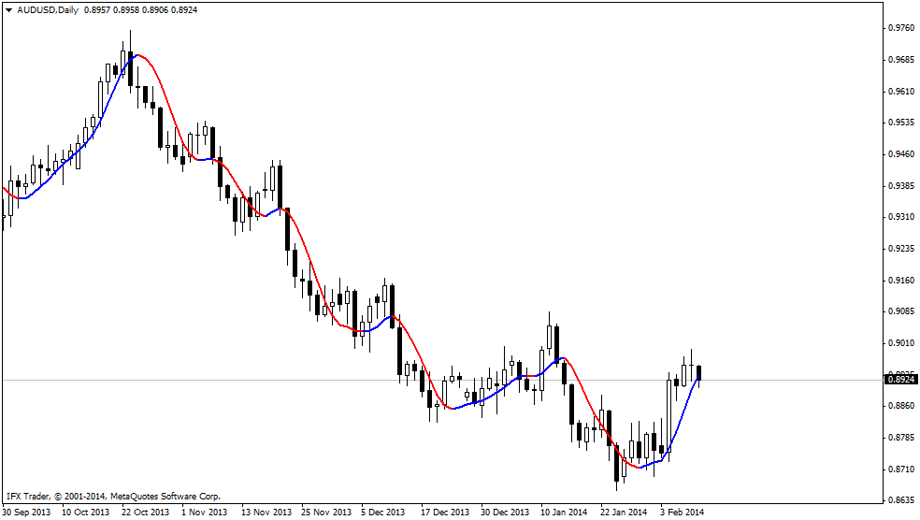
Task: Click the 30 Sep 2013 date label
Action: (x=26, y=513)
